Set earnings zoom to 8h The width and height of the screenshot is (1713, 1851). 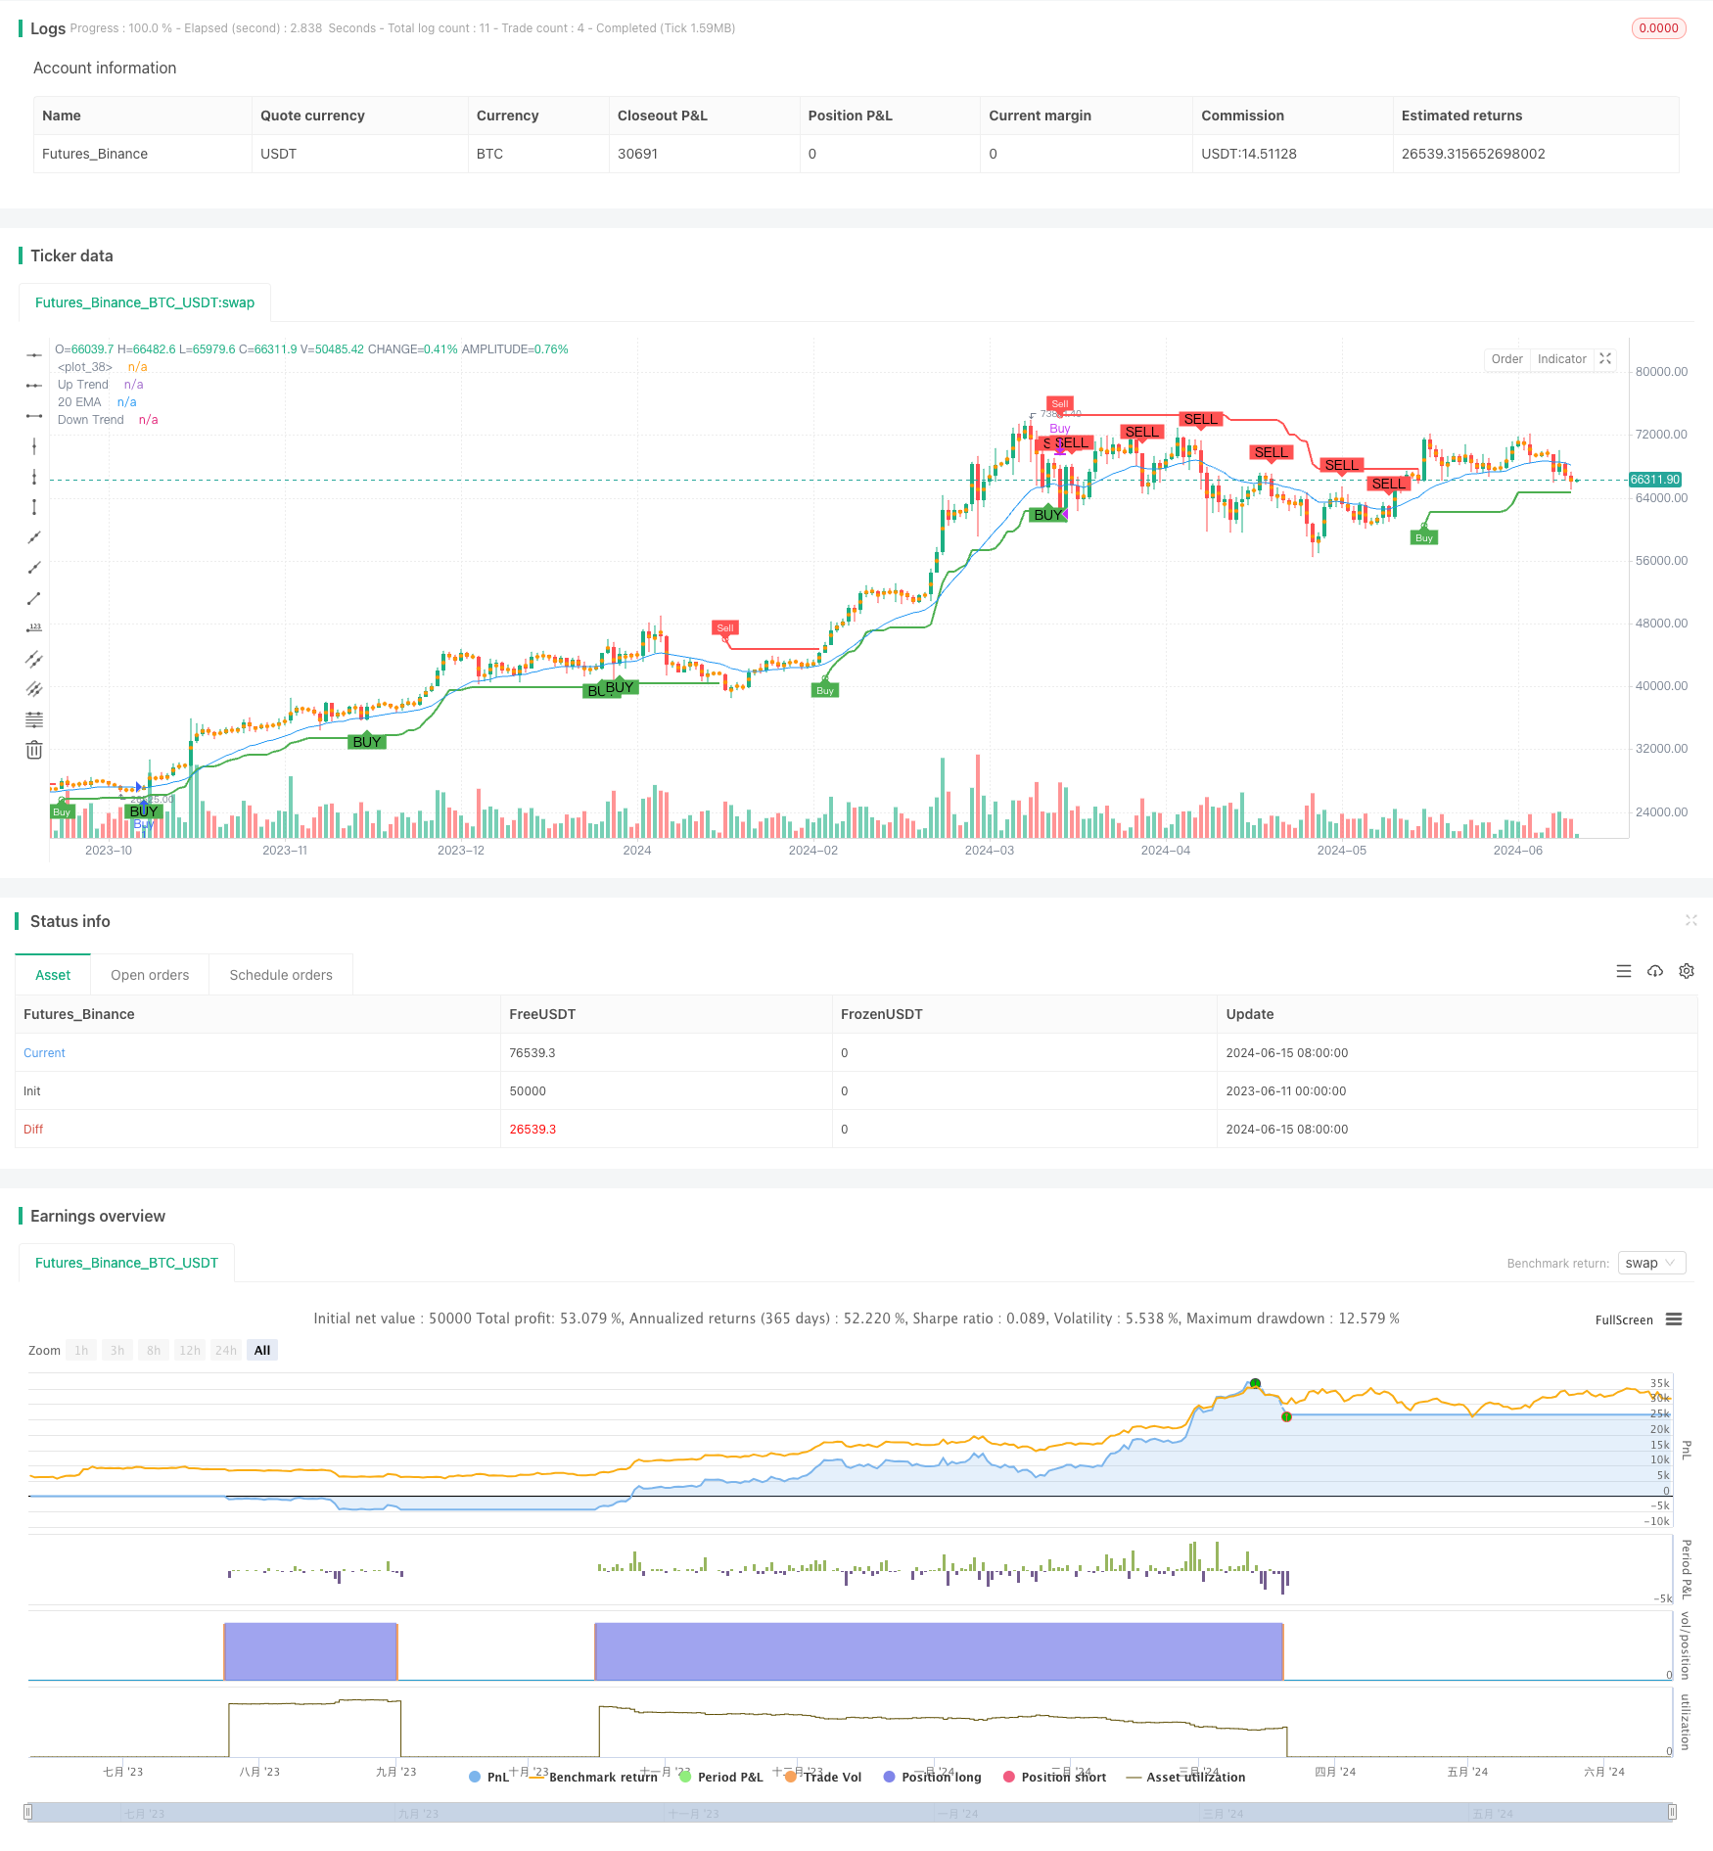[x=154, y=1350]
